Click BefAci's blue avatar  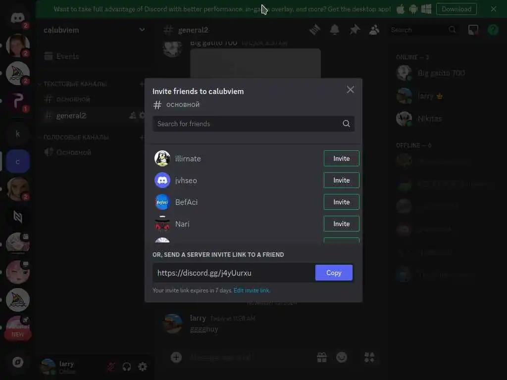click(162, 202)
